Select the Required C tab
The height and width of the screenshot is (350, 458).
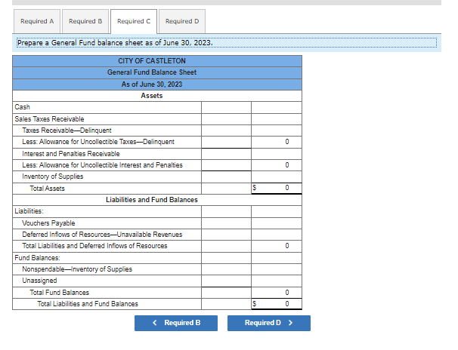pyautogui.click(x=134, y=21)
